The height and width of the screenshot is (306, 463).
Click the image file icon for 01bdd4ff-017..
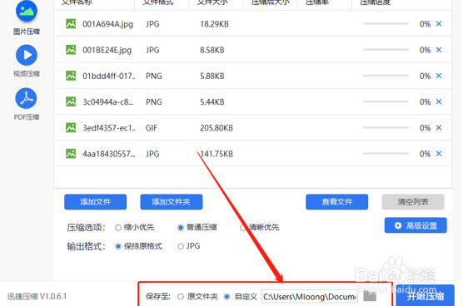click(71, 76)
